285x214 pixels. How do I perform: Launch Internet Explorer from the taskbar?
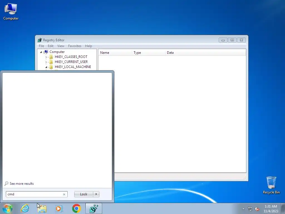tap(25, 208)
